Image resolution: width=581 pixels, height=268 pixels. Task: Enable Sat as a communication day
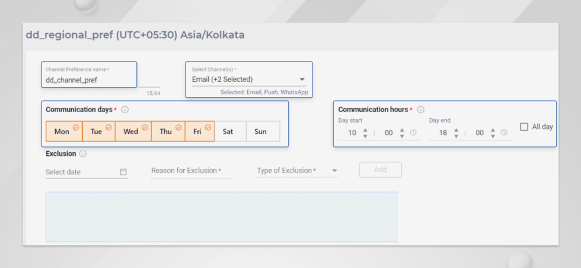click(231, 131)
